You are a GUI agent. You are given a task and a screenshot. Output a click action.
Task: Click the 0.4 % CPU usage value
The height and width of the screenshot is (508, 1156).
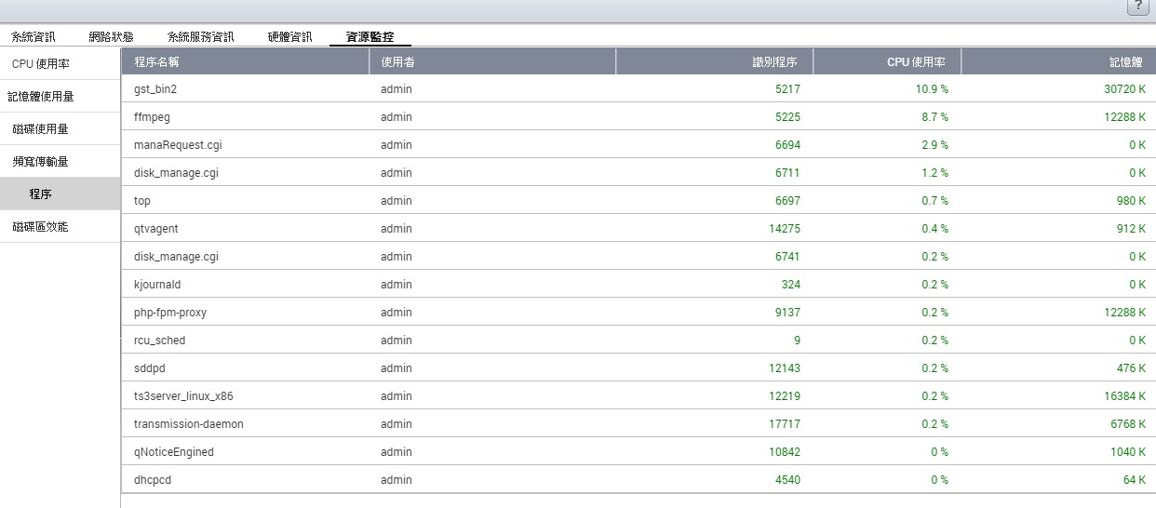click(x=934, y=229)
